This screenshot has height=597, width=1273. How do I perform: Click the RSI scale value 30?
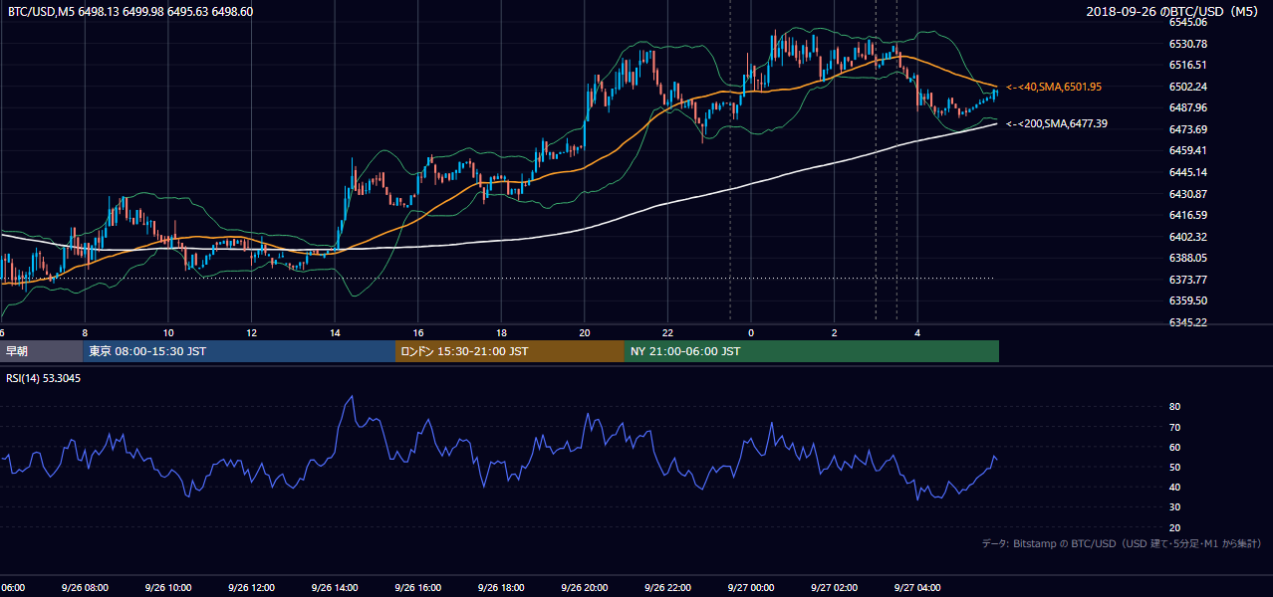pos(1175,507)
